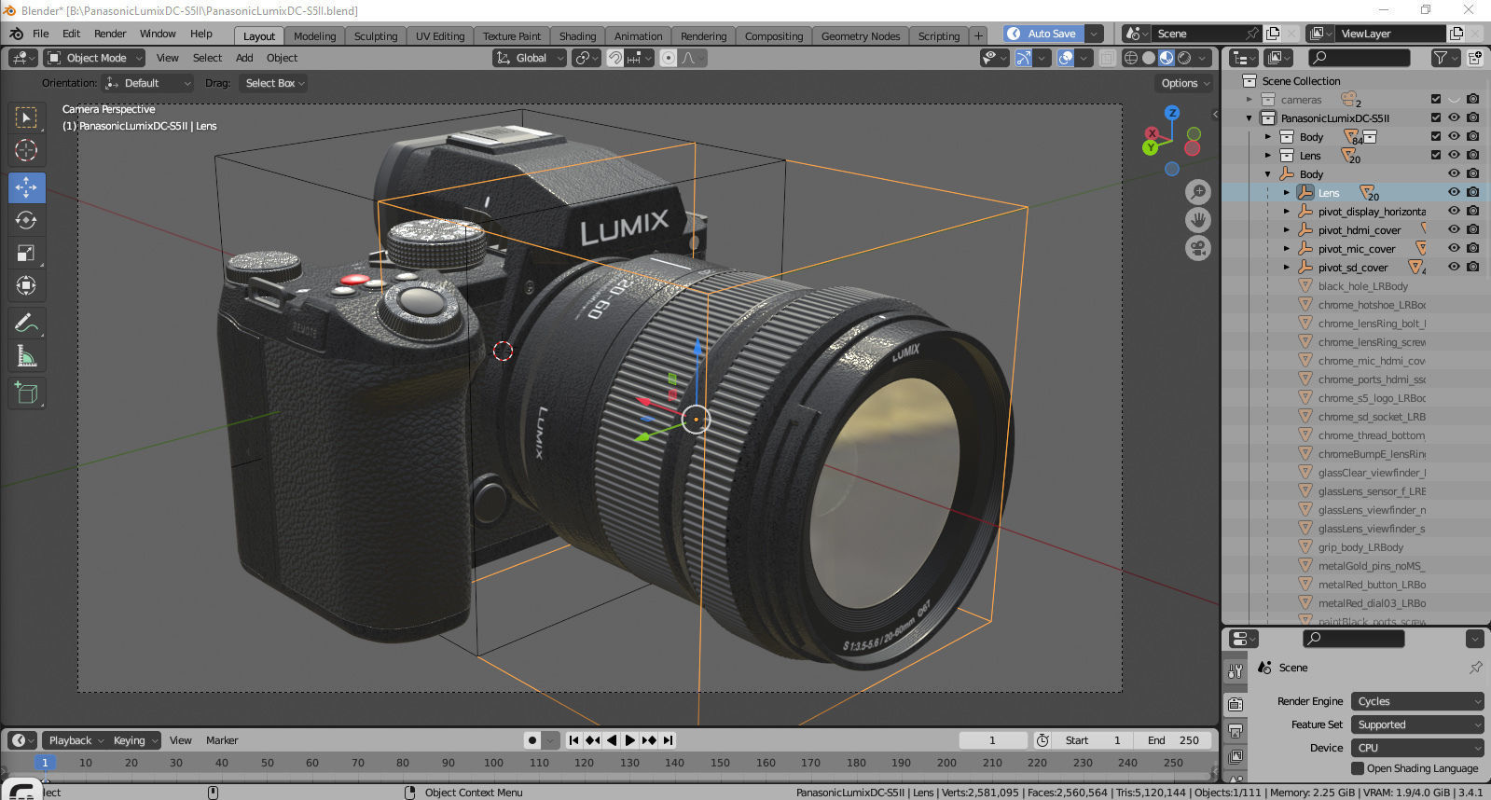Select the Scale tool
This screenshot has height=800, width=1491.
(26, 253)
